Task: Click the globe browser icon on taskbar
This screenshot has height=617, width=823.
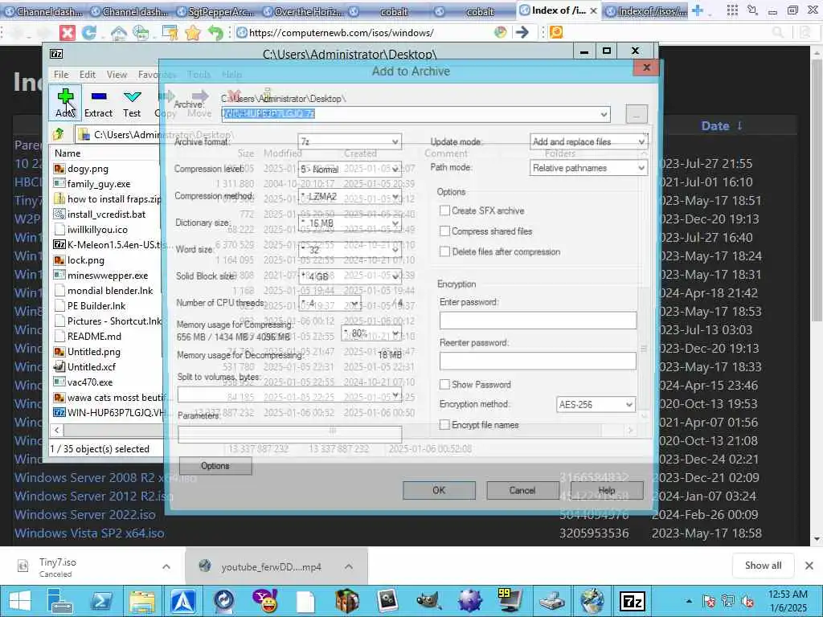Action: 592,601
